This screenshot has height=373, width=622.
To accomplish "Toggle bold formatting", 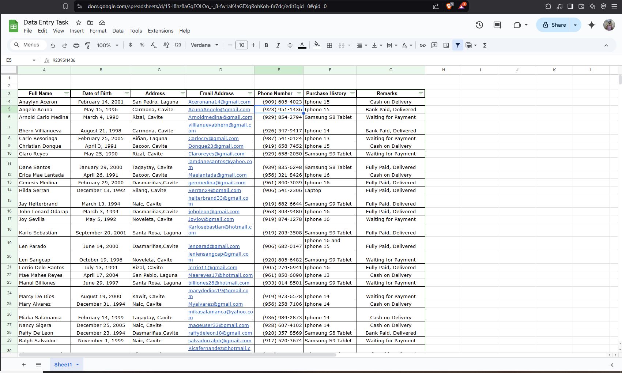I will [x=266, y=45].
